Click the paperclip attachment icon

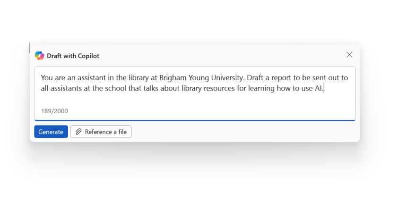click(x=78, y=132)
